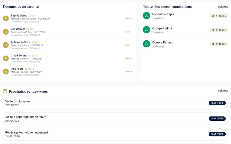Click Groupe Helios green avatar icon
This screenshot has width=231, height=144.
[146, 30]
